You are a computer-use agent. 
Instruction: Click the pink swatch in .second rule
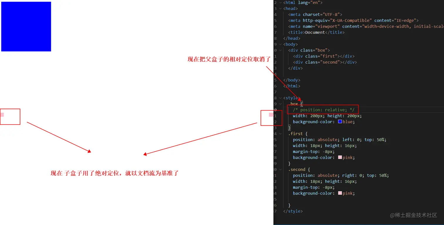click(x=340, y=193)
